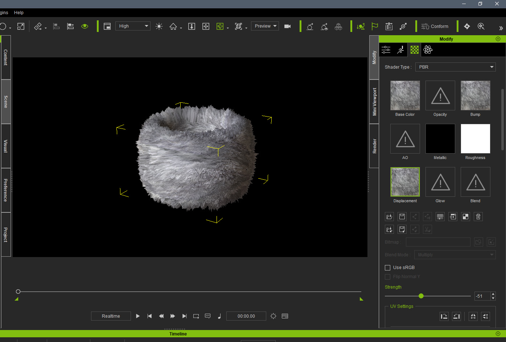Select the Opacity texture slot
This screenshot has height=342, width=506.
440,95
